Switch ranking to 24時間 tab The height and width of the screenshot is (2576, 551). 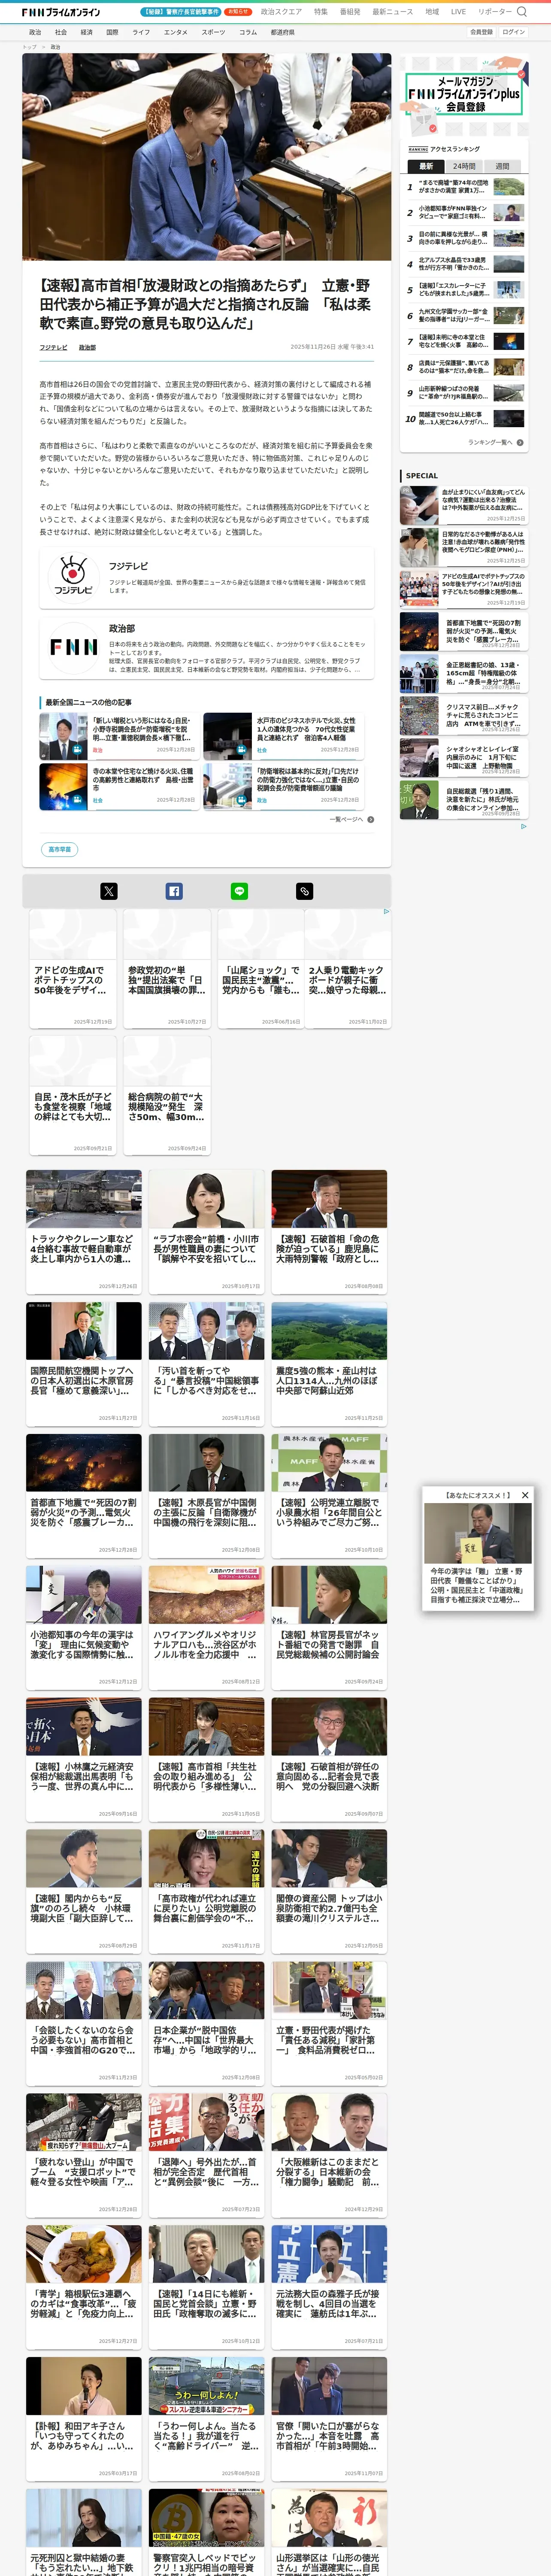[x=464, y=166]
